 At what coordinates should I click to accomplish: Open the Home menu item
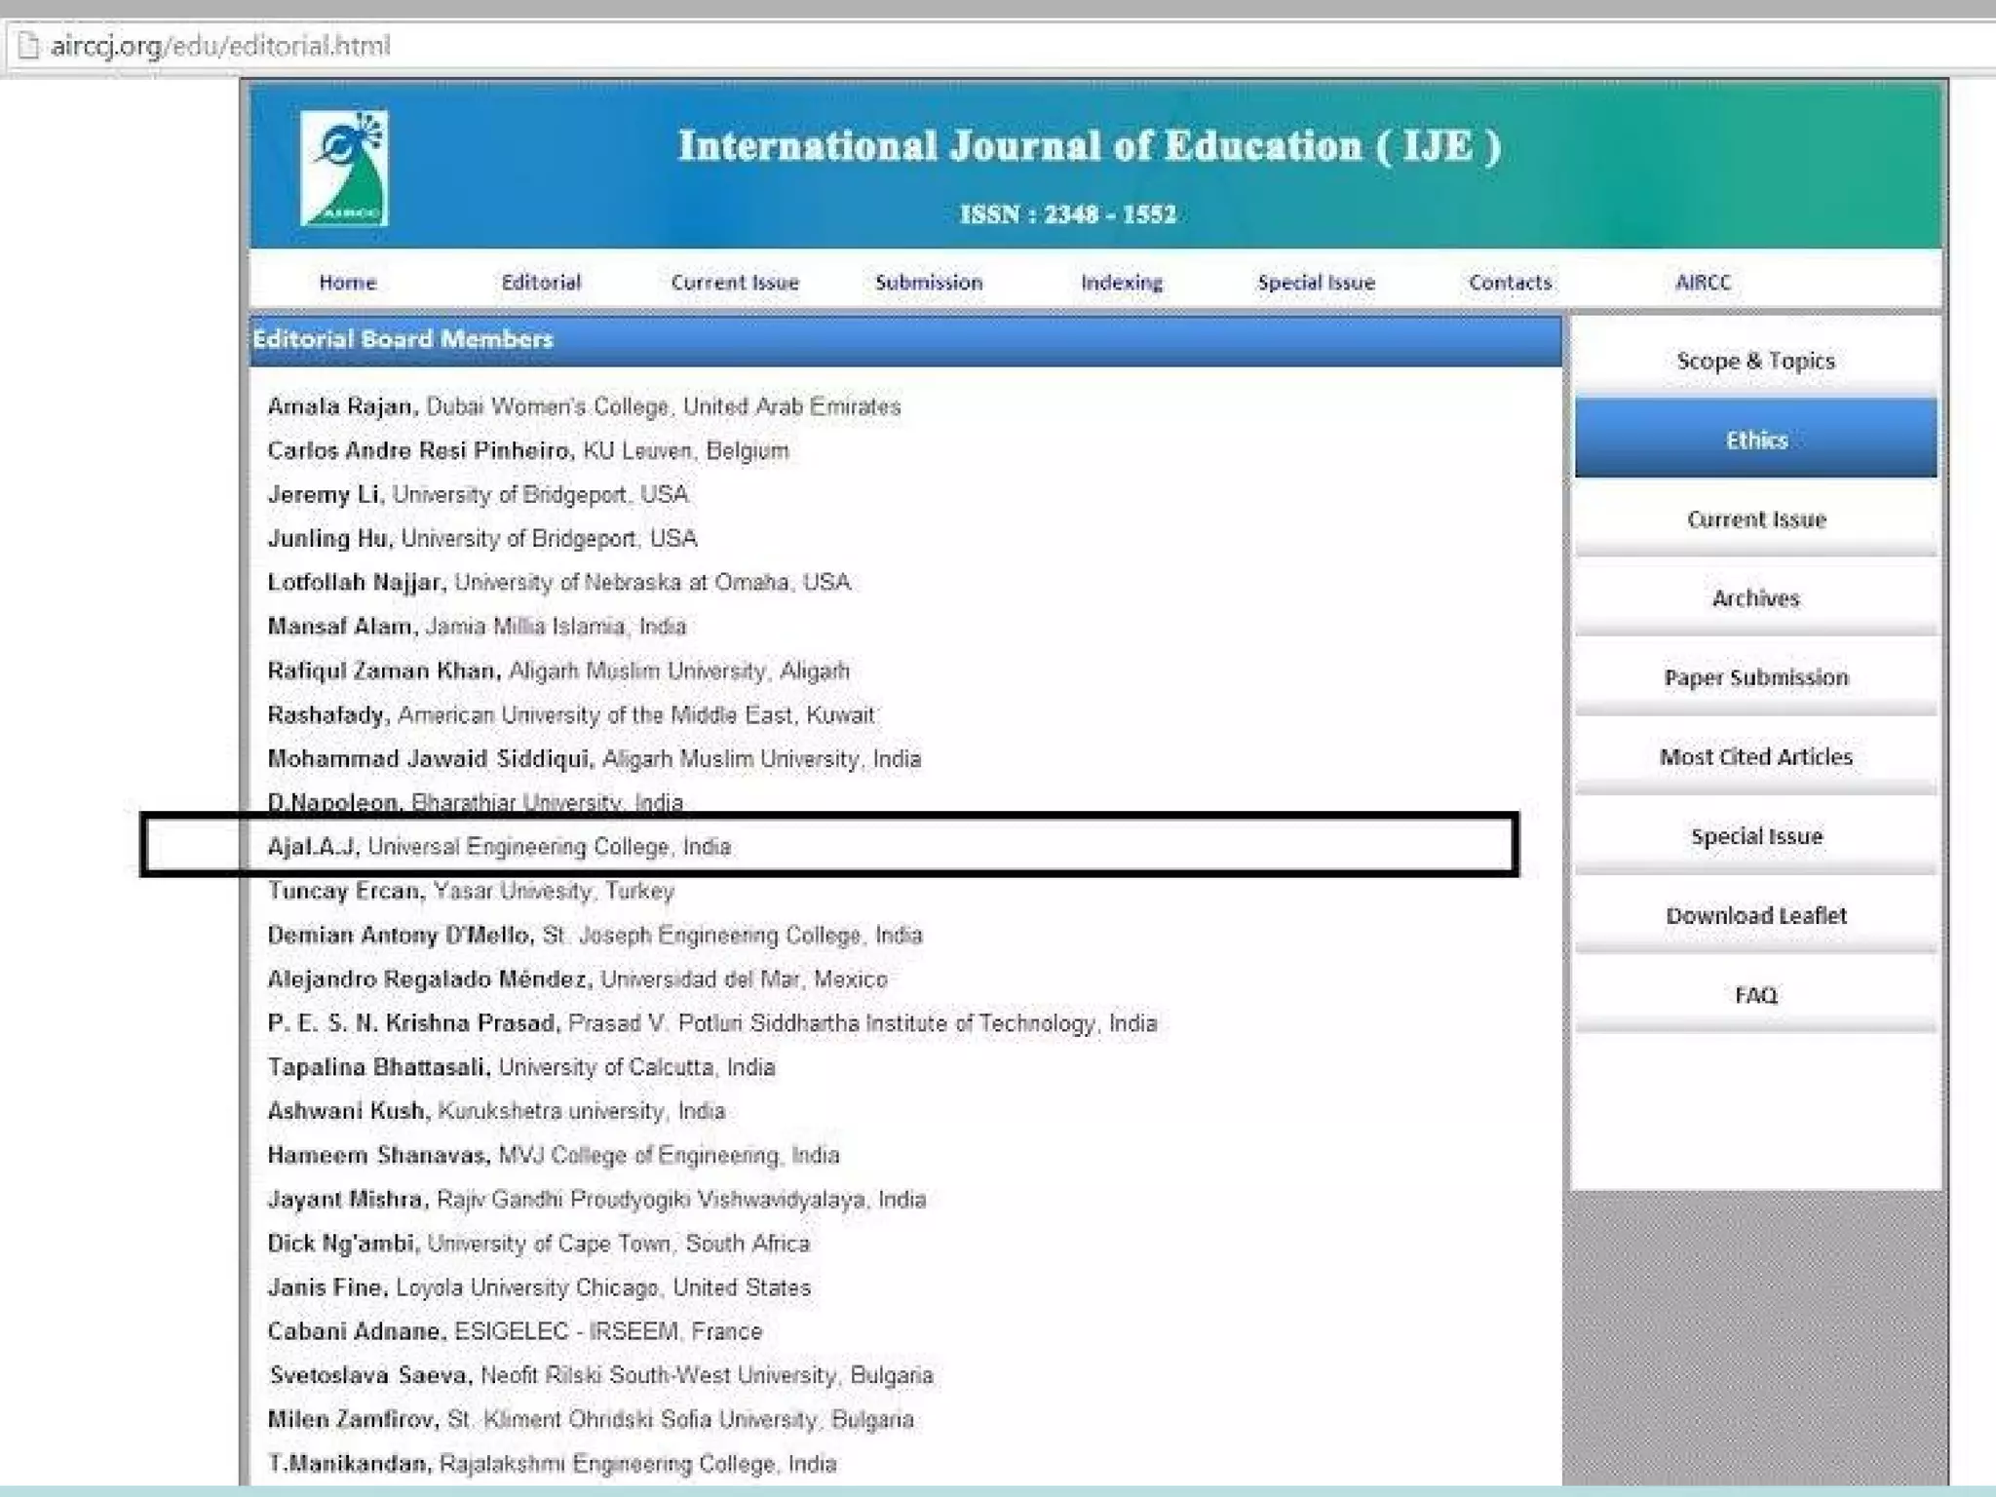click(x=347, y=283)
